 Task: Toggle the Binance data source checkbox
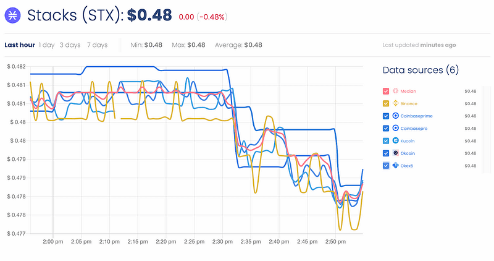386,103
